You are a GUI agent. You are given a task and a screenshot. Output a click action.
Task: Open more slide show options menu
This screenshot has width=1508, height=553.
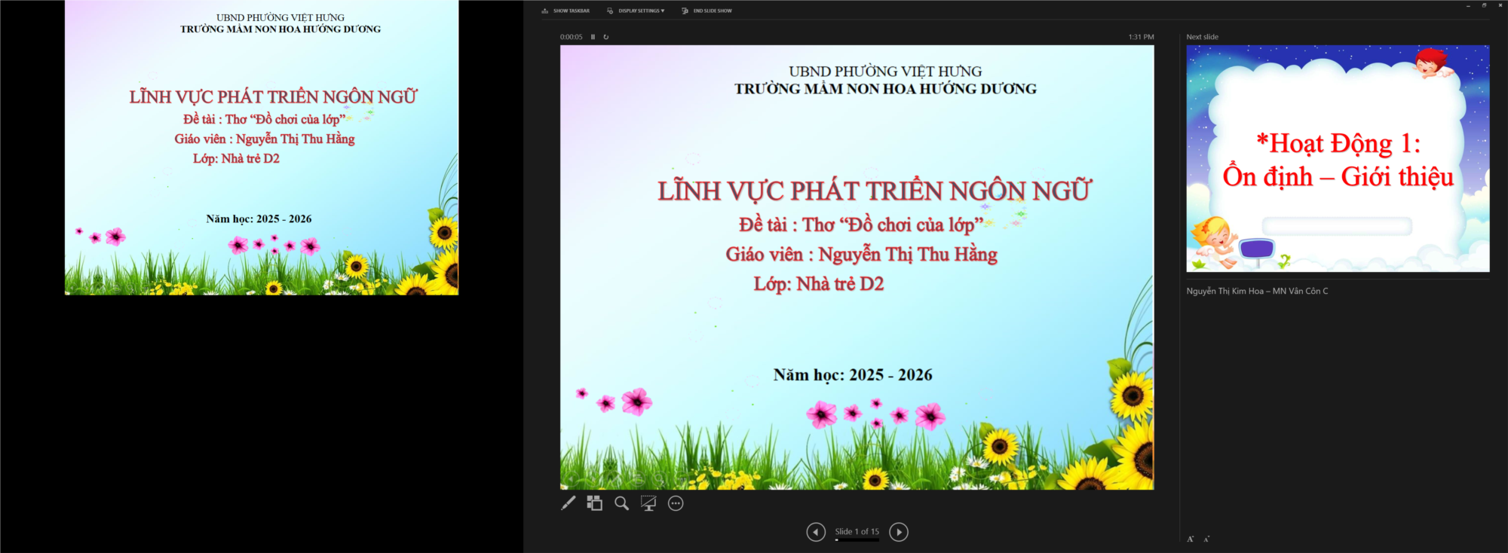pos(676,503)
